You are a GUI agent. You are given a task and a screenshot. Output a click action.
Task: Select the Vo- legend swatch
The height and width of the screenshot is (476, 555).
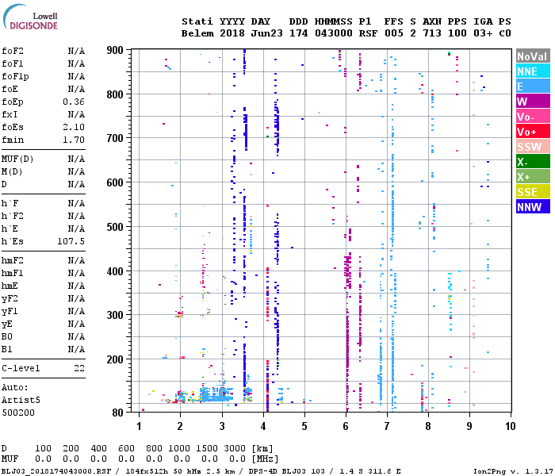click(x=533, y=117)
